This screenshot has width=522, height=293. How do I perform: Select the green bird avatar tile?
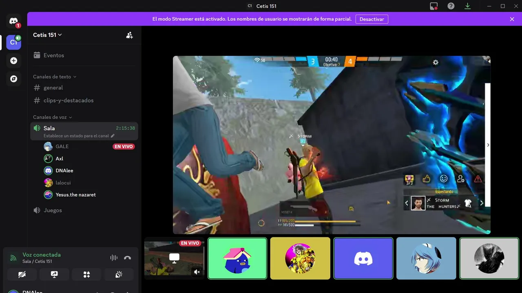(237, 258)
